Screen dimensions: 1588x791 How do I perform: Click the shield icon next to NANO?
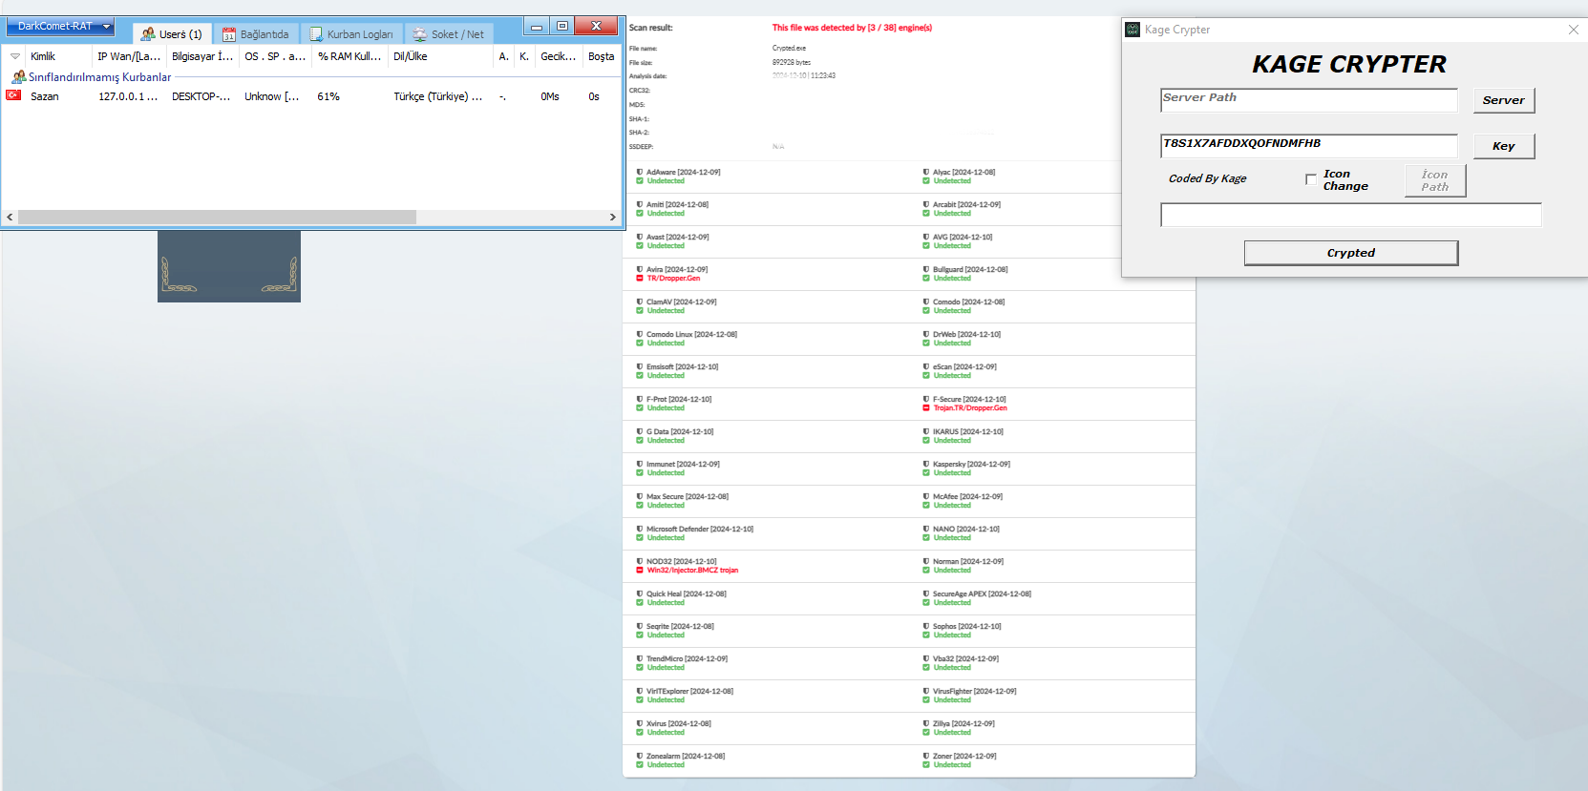pos(926,529)
